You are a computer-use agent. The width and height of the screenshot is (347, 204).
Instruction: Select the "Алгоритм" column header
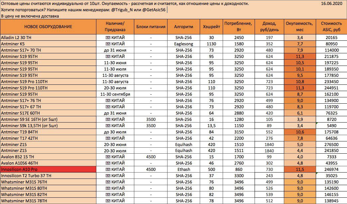[184, 27]
